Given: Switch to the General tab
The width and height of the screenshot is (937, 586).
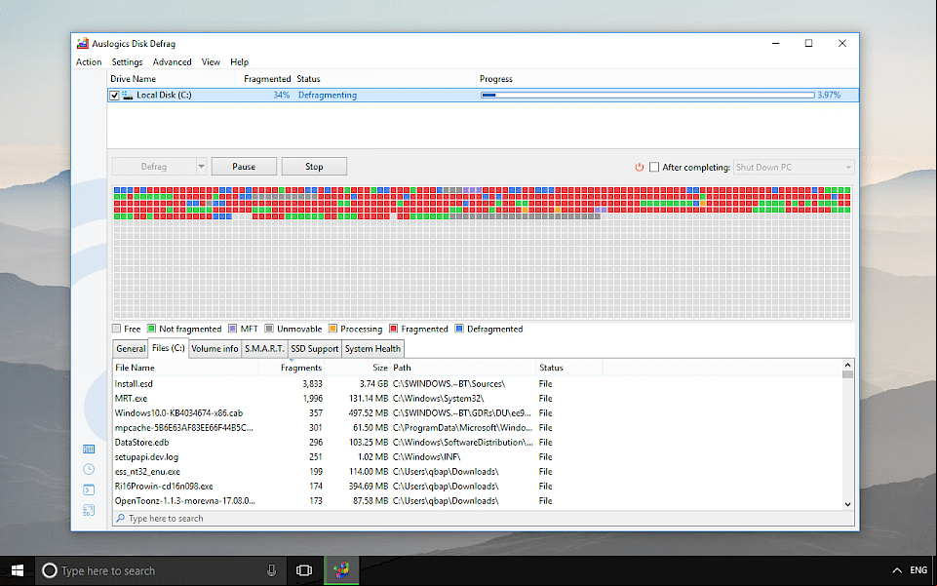Looking at the screenshot, I should (x=131, y=349).
